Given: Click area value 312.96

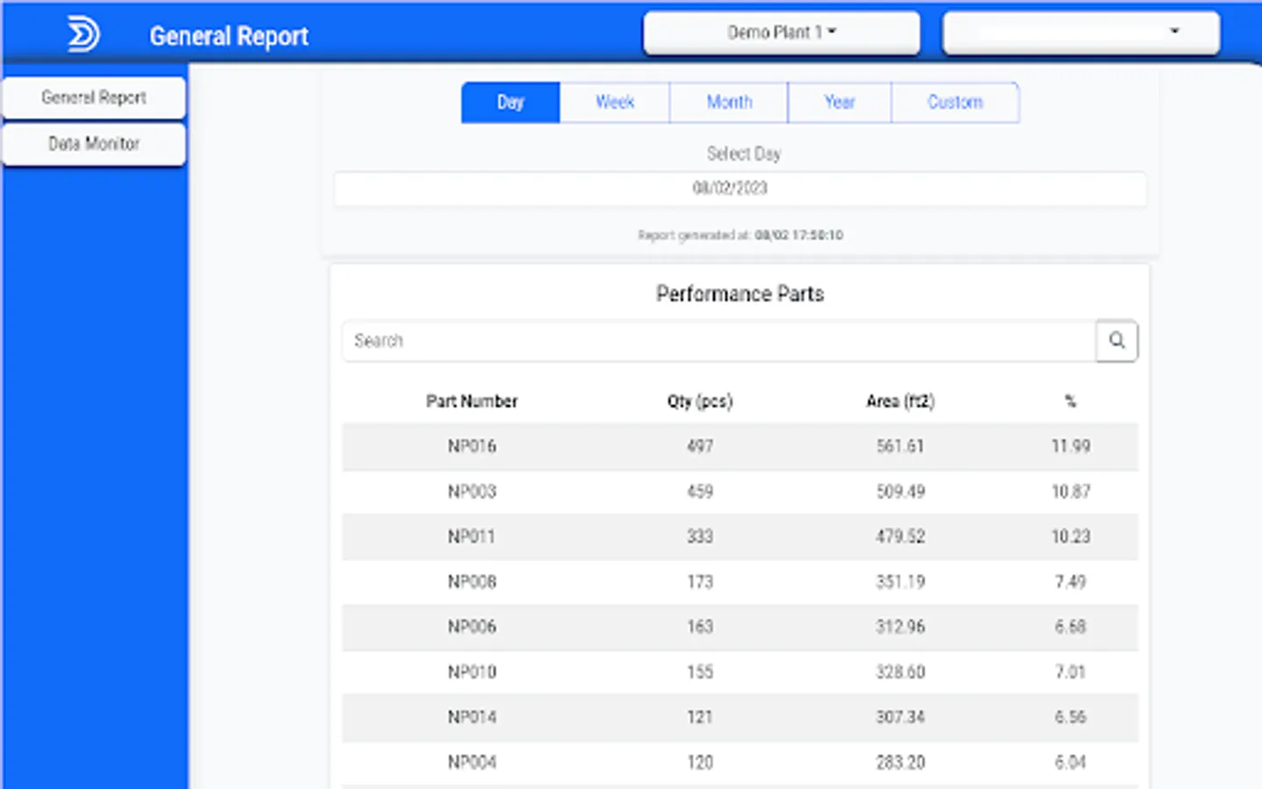Looking at the screenshot, I should point(900,627).
